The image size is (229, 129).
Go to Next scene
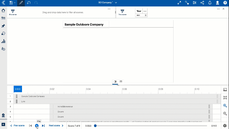click(56, 126)
